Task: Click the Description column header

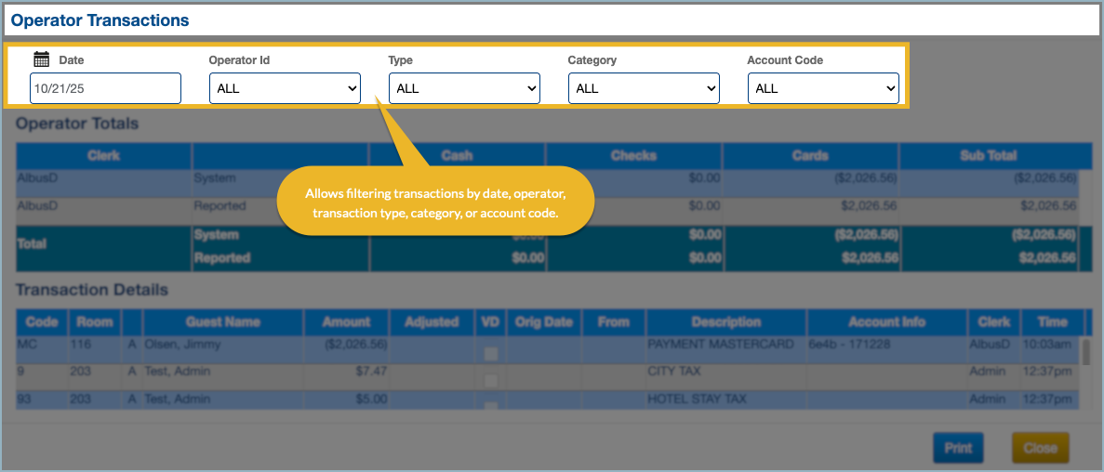Action: tap(726, 322)
